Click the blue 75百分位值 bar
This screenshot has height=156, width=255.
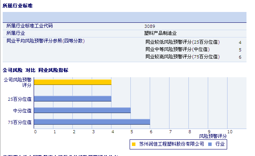tap(92, 122)
